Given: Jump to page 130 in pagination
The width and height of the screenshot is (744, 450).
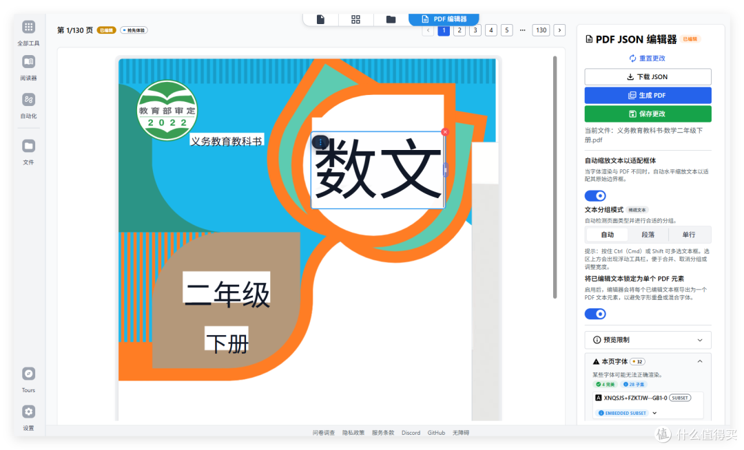Looking at the screenshot, I should [541, 30].
